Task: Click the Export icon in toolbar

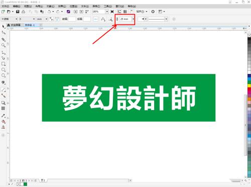Action: 81,12
